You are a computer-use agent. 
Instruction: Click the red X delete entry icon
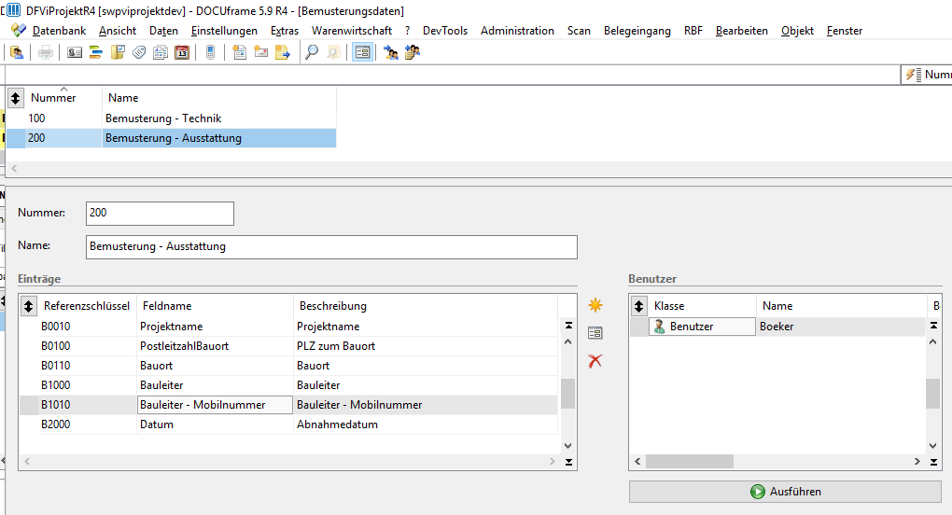(x=595, y=361)
